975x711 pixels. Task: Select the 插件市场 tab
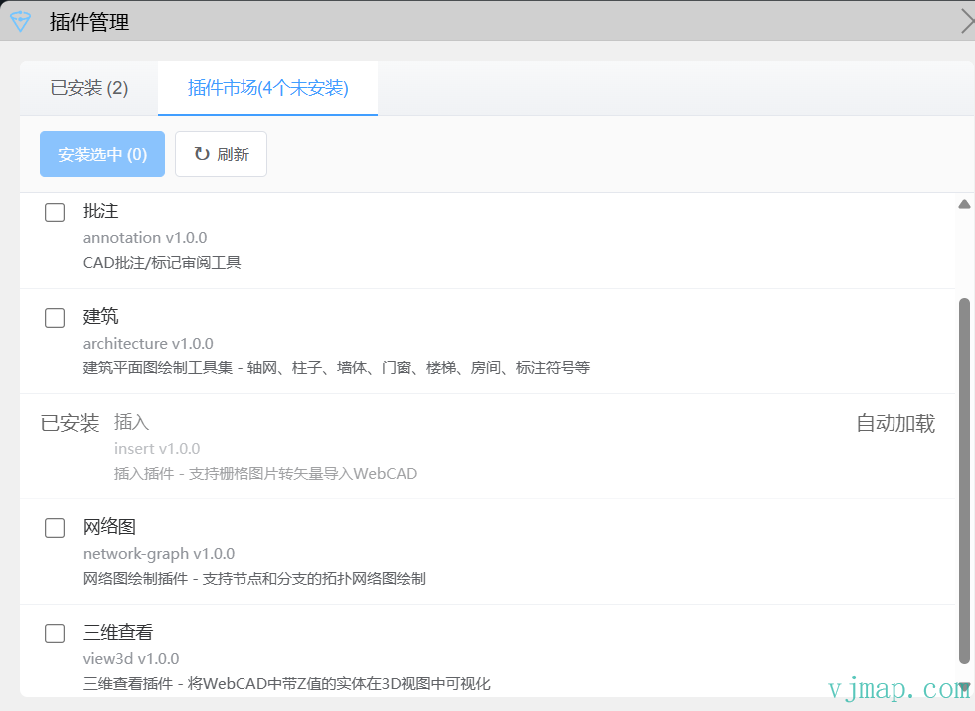tap(267, 88)
